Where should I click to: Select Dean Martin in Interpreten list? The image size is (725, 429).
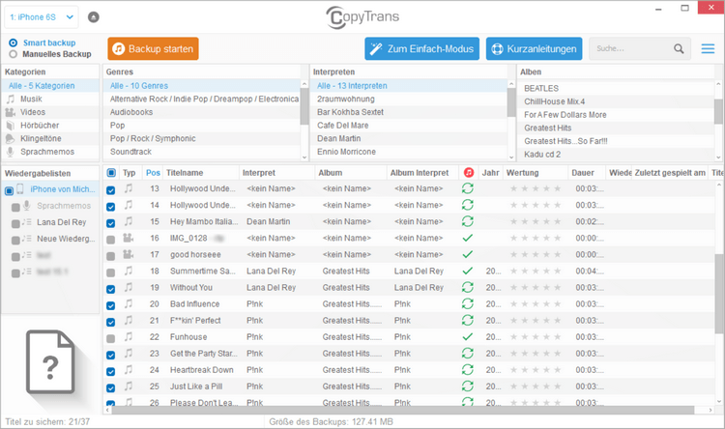[339, 138]
